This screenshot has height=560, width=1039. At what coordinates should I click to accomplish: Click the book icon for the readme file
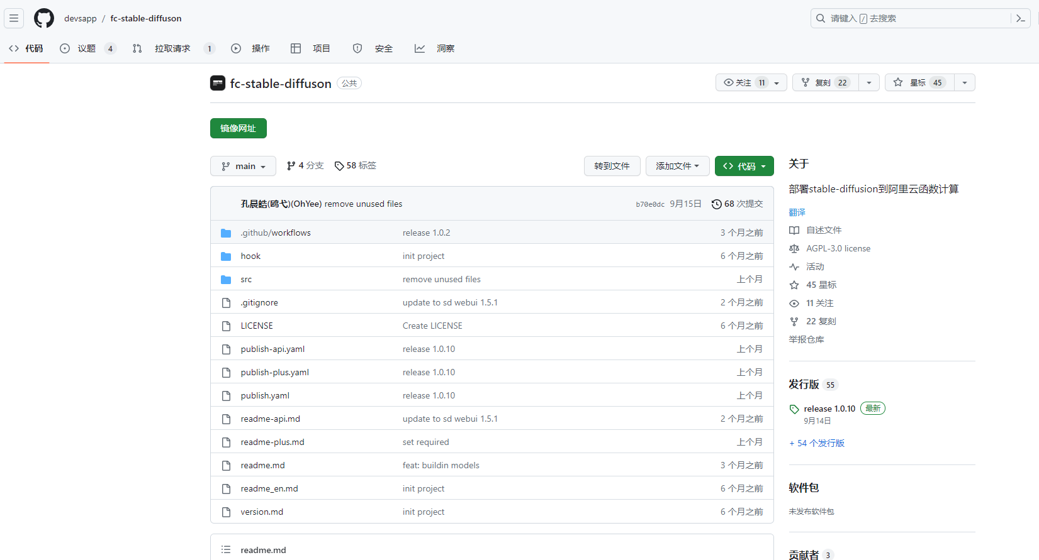pos(794,231)
